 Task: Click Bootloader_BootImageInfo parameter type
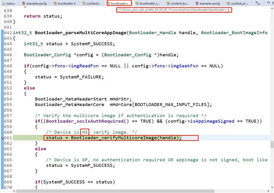(x=234, y=33)
